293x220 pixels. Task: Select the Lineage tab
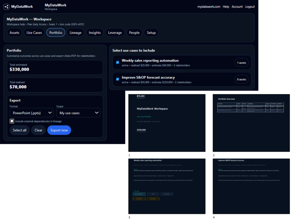pos(76,32)
